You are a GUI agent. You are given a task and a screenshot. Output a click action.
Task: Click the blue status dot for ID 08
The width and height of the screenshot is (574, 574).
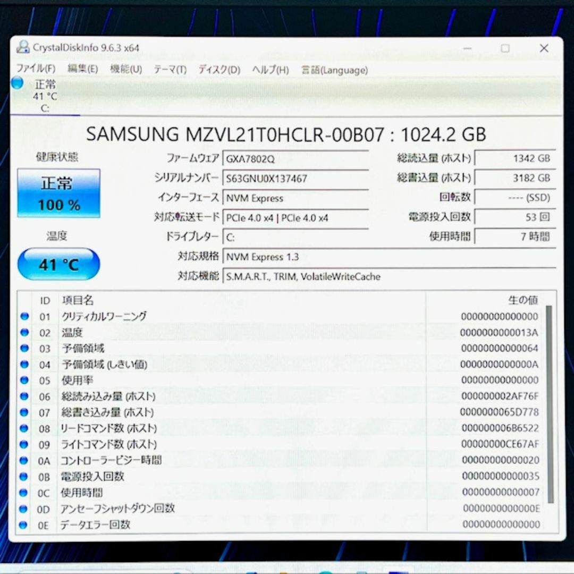coord(24,428)
